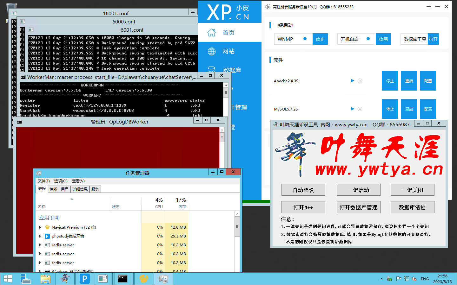457x285 pixels.
Task: Open the 选项(O) menu in Task Manager
Action: (61, 181)
